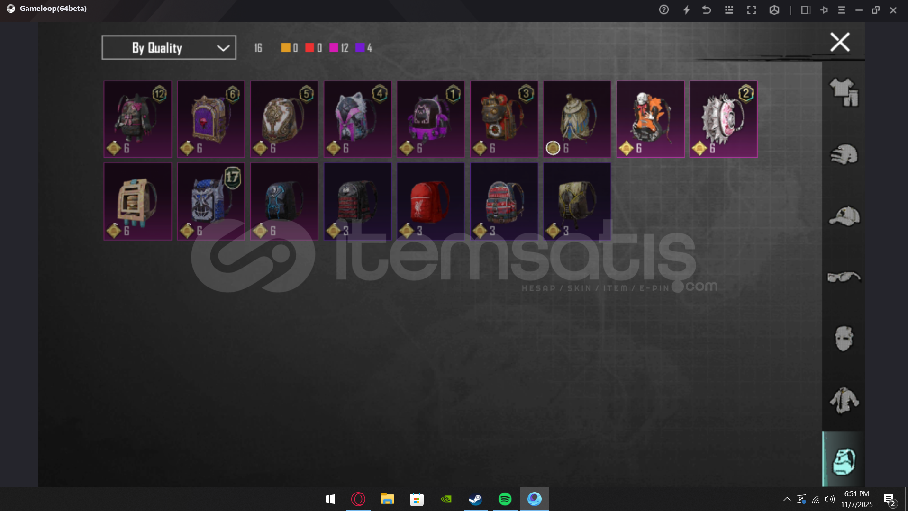Open the outfit sets category icon
The width and height of the screenshot is (908, 511).
(844, 92)
